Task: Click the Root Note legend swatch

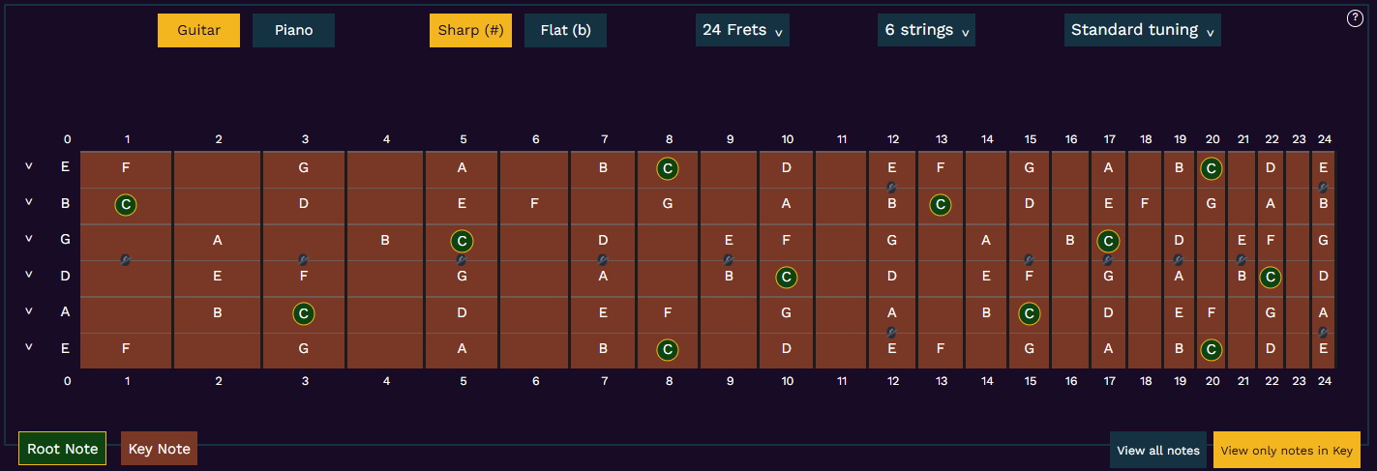Action: 63,449
